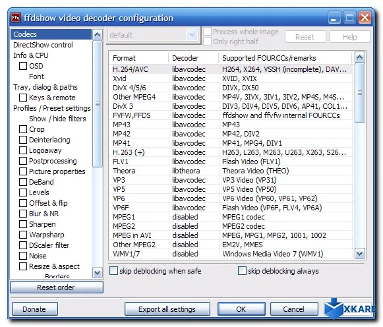The image size is (383, 327).
Task: Click Export all settings button
Action: (x=167, y=309)
